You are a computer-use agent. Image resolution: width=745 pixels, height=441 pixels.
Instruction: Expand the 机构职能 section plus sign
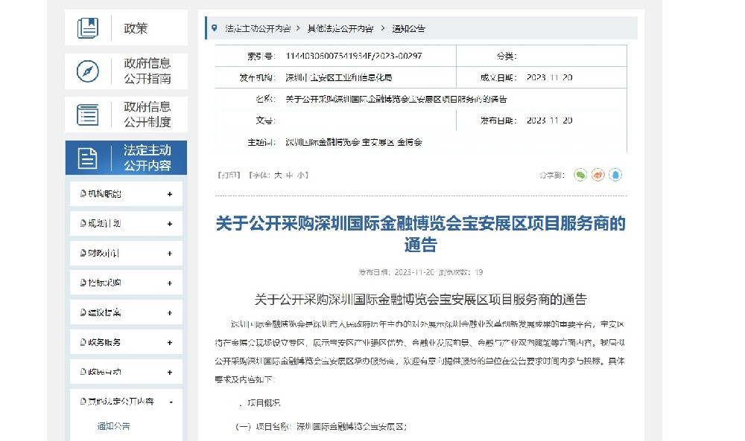click(170, 194)
